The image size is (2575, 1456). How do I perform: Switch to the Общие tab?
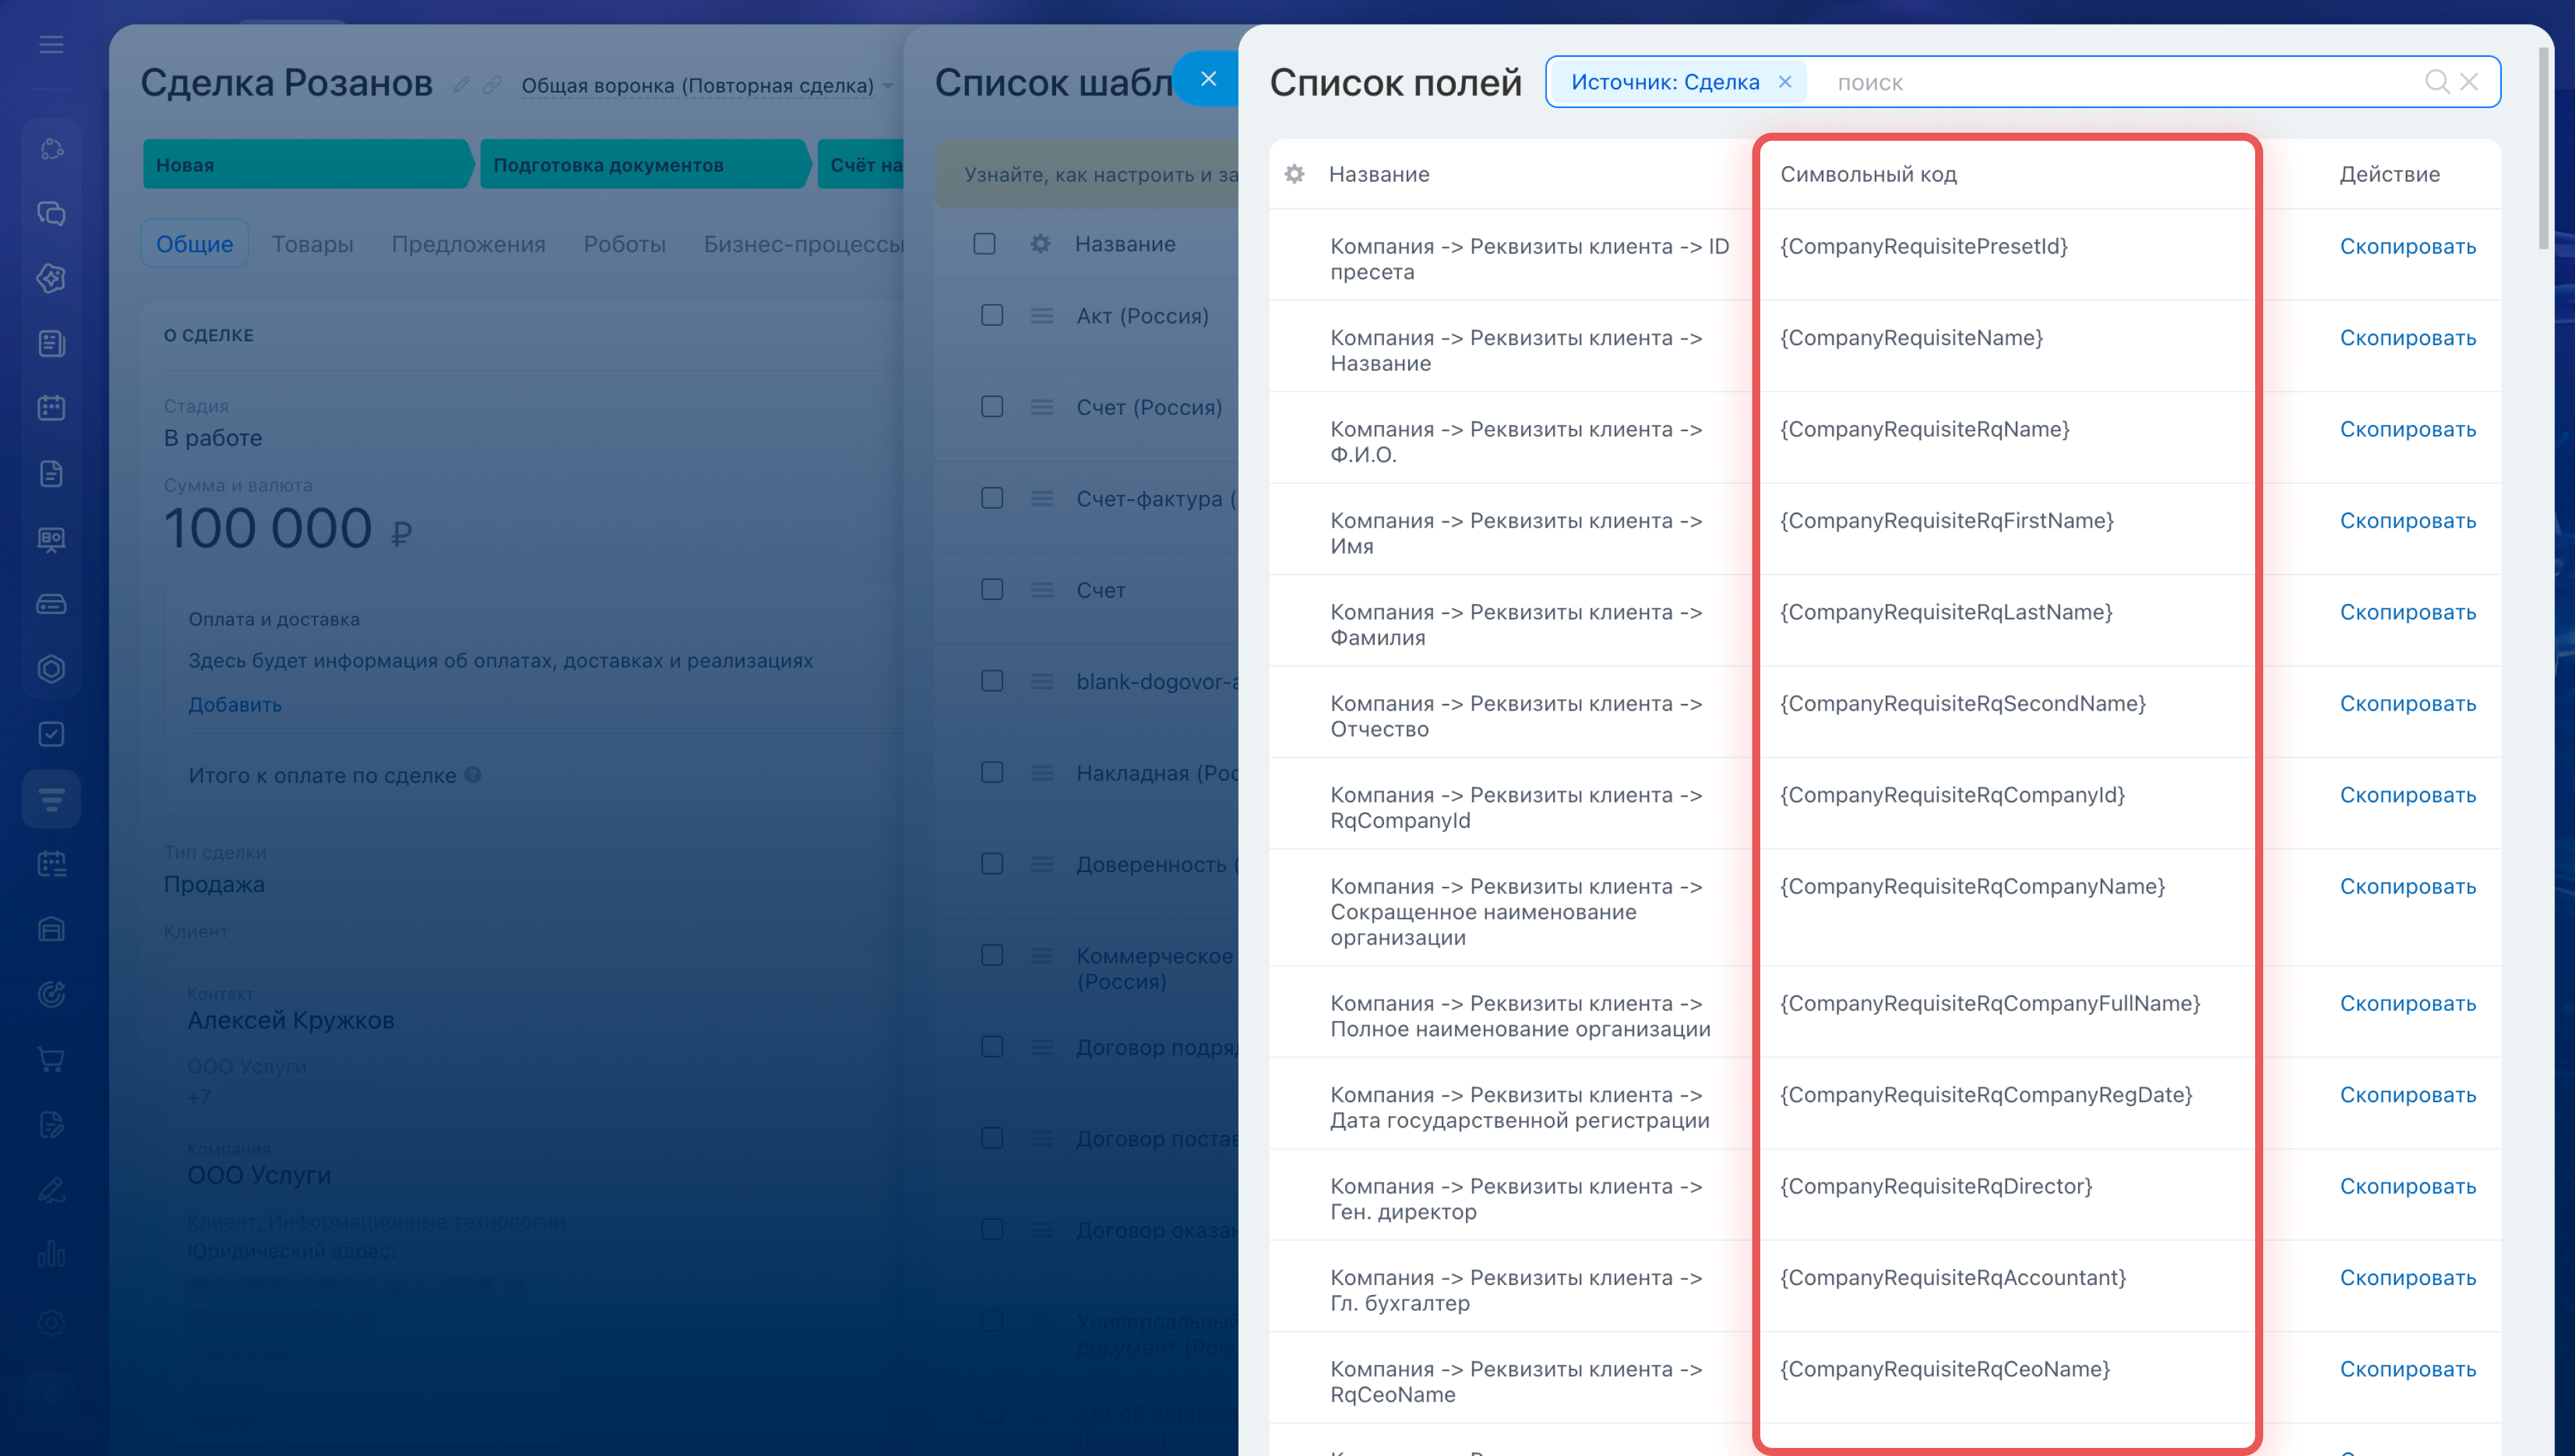pos(195,244)
